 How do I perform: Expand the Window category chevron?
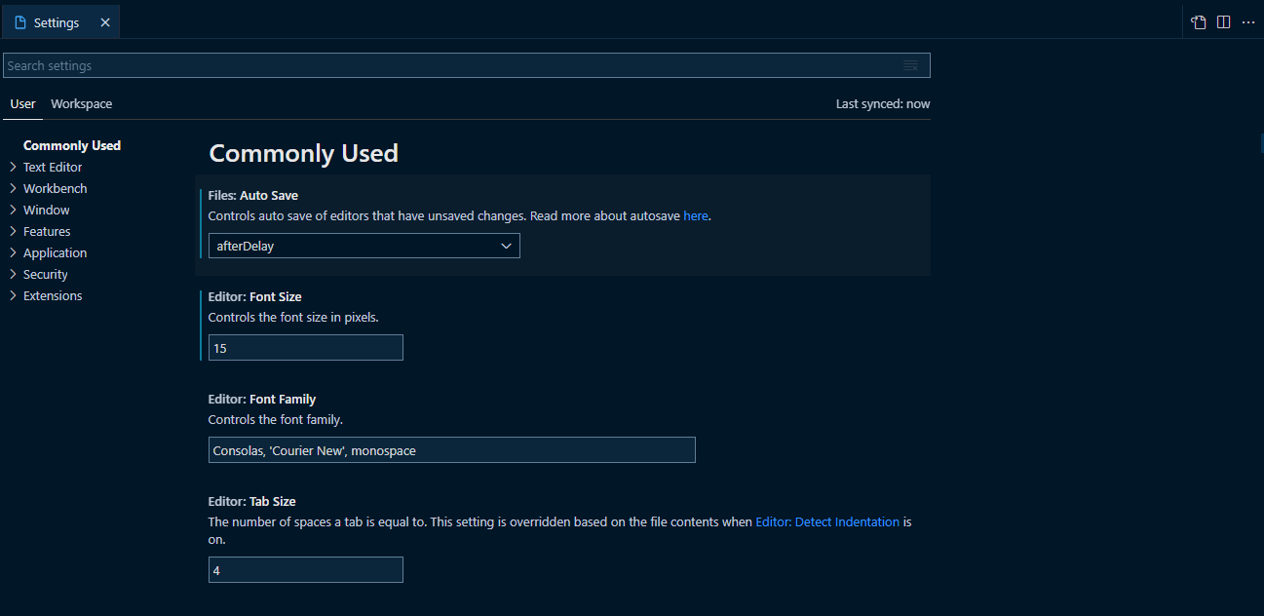click(13, 210)
